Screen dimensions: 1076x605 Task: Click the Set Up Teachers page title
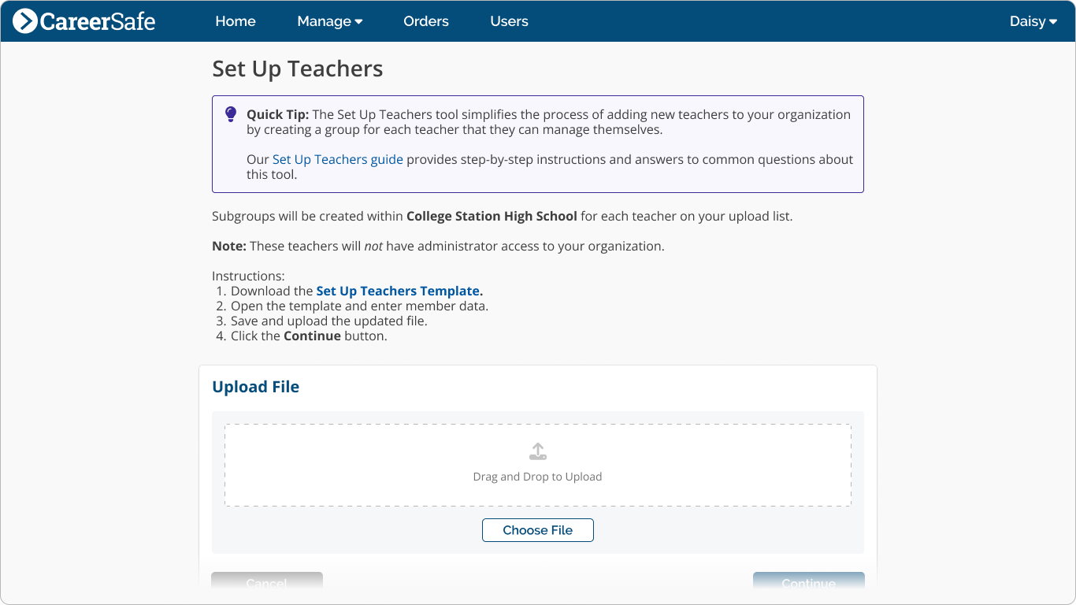coord(297,69)
